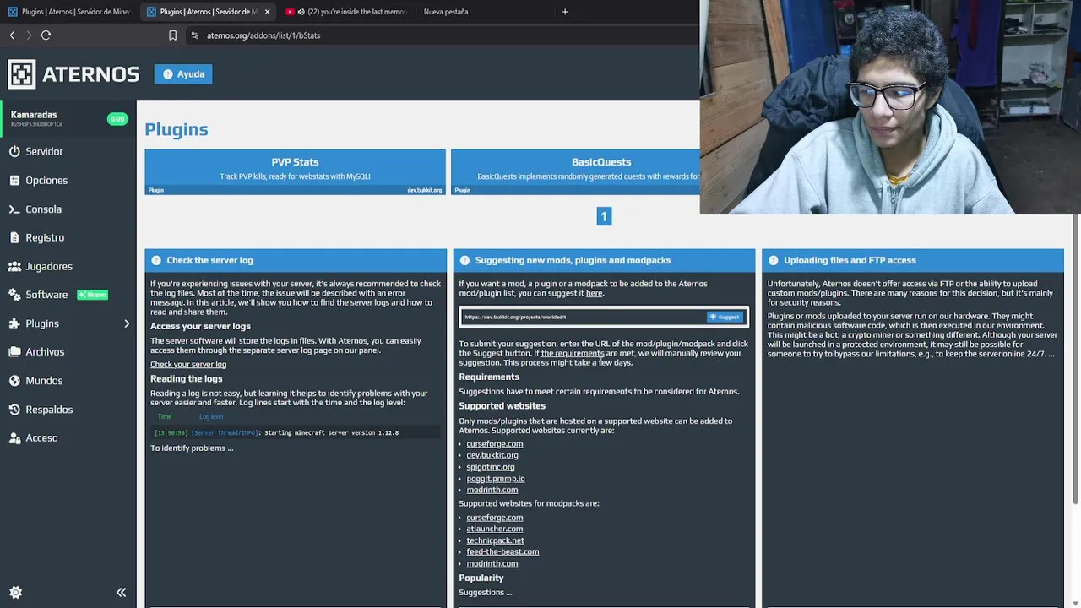Open the technicpack.net link
The width and height of the screenshot is (1081, 608).
(495, 540)
